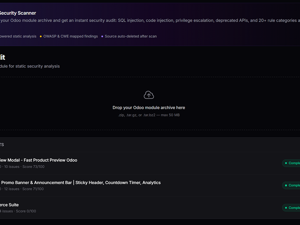Screen dimensions: 300x225
Task: Click '10 issues · Score 73/100' text
Action: 24,166
